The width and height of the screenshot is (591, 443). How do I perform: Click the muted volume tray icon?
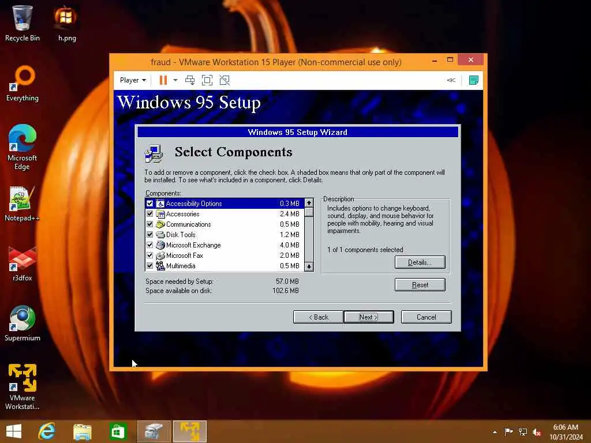coord(537,431)
